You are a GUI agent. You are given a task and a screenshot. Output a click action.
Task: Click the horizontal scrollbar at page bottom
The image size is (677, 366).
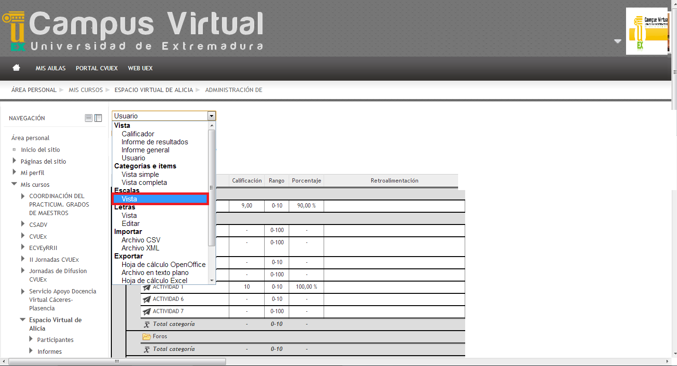click(117, 362)
